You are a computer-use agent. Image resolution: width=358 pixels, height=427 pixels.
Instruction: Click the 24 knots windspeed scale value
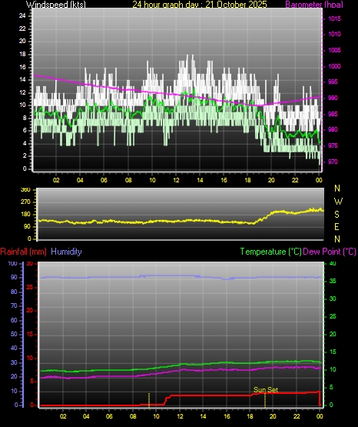[x=22, y=15]
